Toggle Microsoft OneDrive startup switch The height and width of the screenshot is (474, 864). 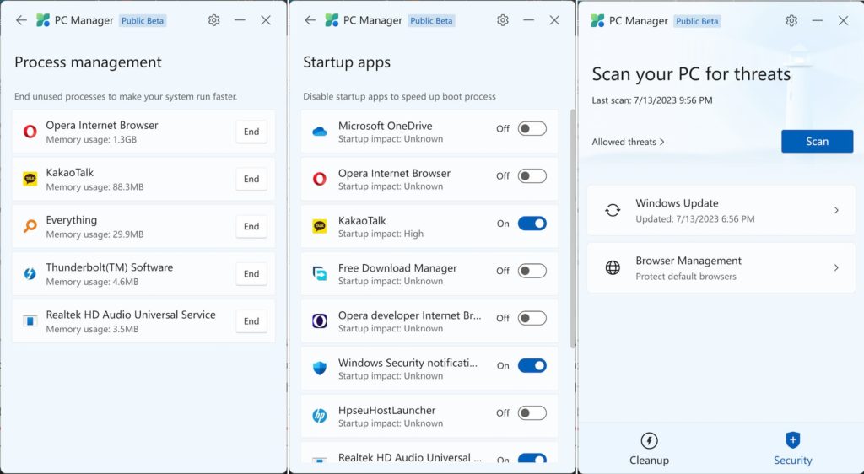[x=532, y=129]
